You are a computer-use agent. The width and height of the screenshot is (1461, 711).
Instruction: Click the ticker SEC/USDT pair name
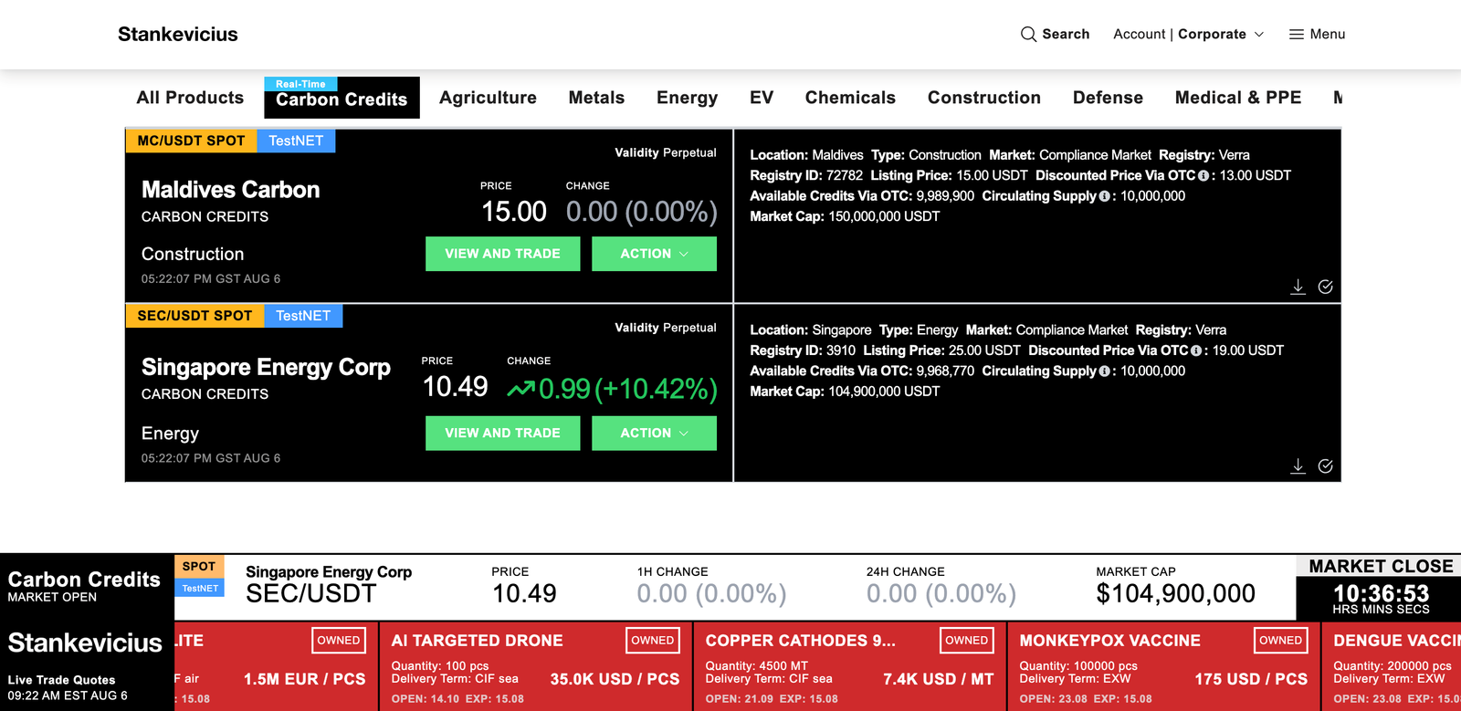point(310,594)
